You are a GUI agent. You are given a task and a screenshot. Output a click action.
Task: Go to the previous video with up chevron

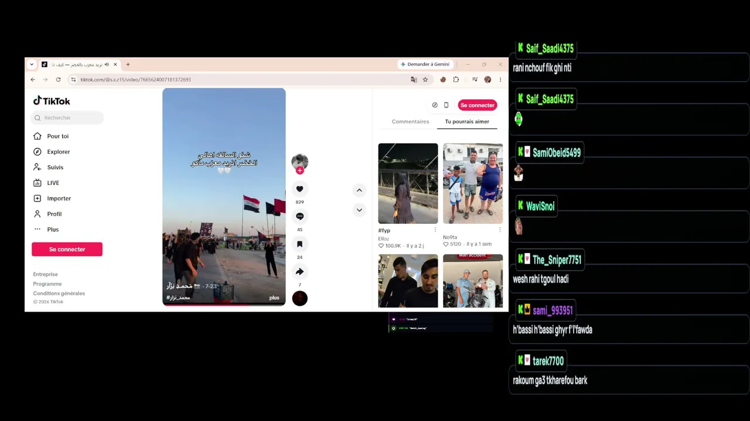pyautogui.click(x=359, y=190)
